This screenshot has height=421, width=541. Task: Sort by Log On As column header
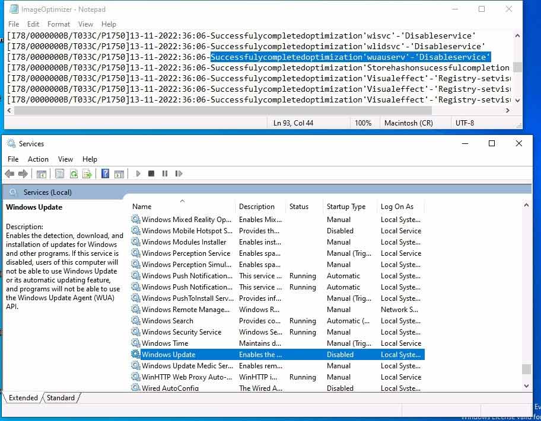point(400,207)
